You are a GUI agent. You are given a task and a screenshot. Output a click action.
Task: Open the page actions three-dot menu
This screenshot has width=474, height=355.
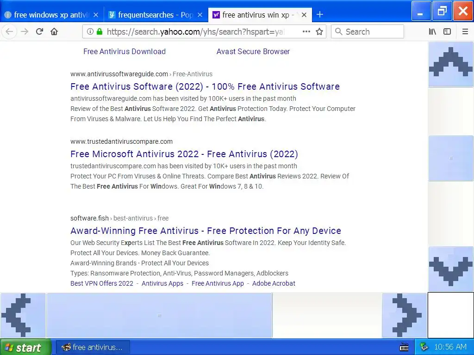[306, 31]
